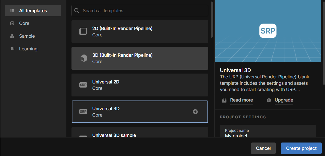Click the Read more package icon

[x=224, y=100]
